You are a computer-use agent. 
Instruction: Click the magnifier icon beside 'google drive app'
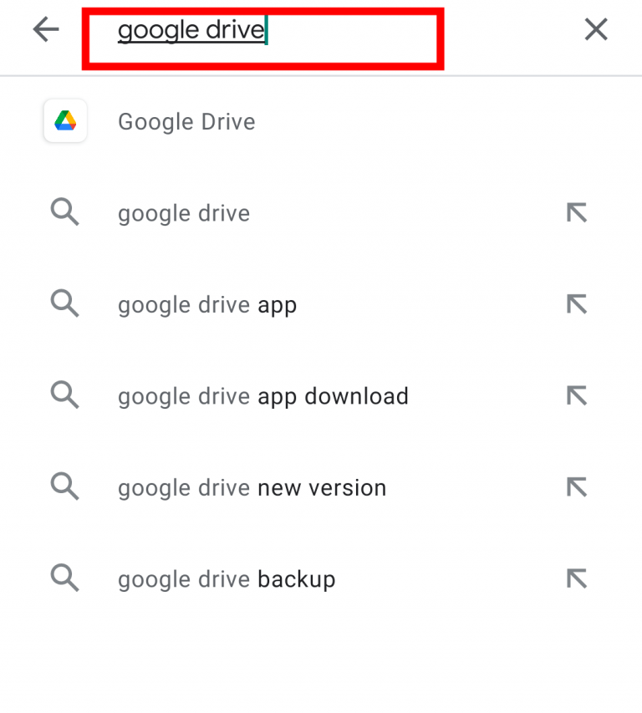point(64,304)
